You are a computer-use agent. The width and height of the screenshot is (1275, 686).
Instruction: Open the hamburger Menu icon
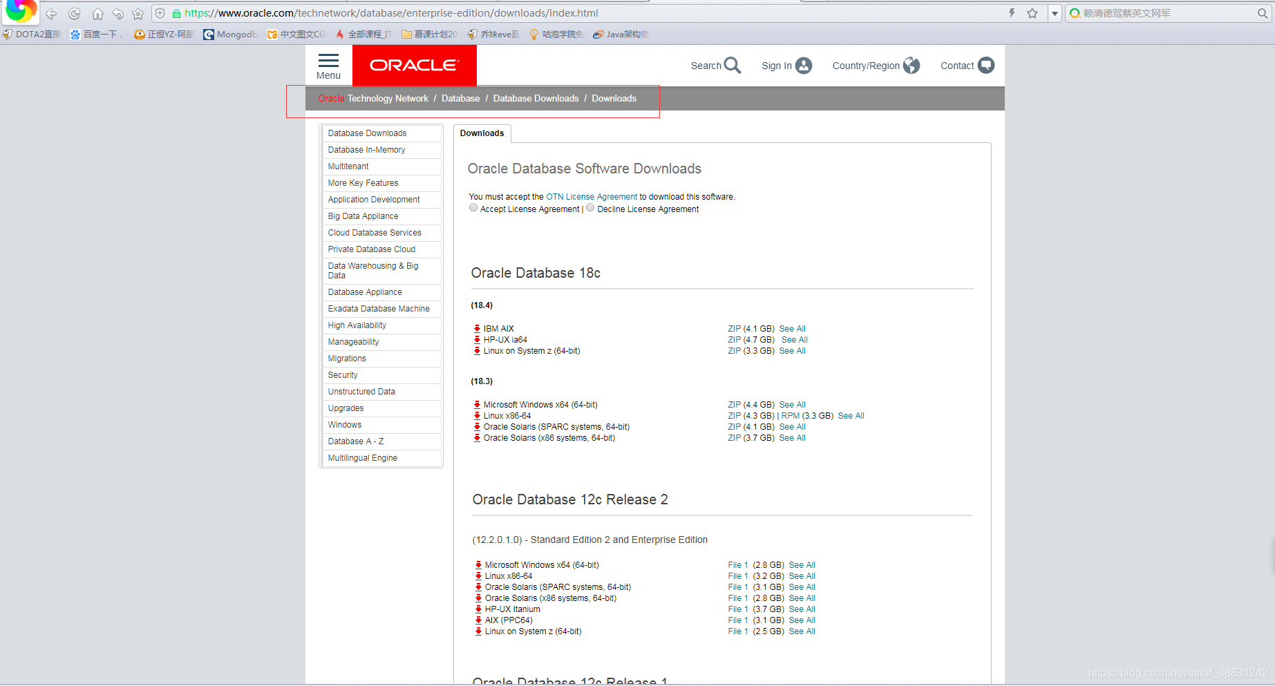click(328, 61)
